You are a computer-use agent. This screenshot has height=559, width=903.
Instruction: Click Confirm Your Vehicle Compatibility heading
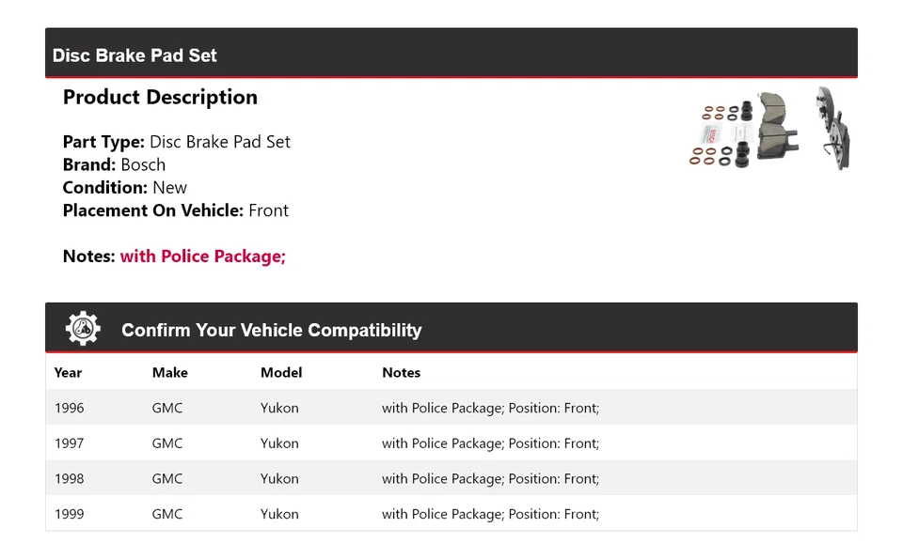271,330
